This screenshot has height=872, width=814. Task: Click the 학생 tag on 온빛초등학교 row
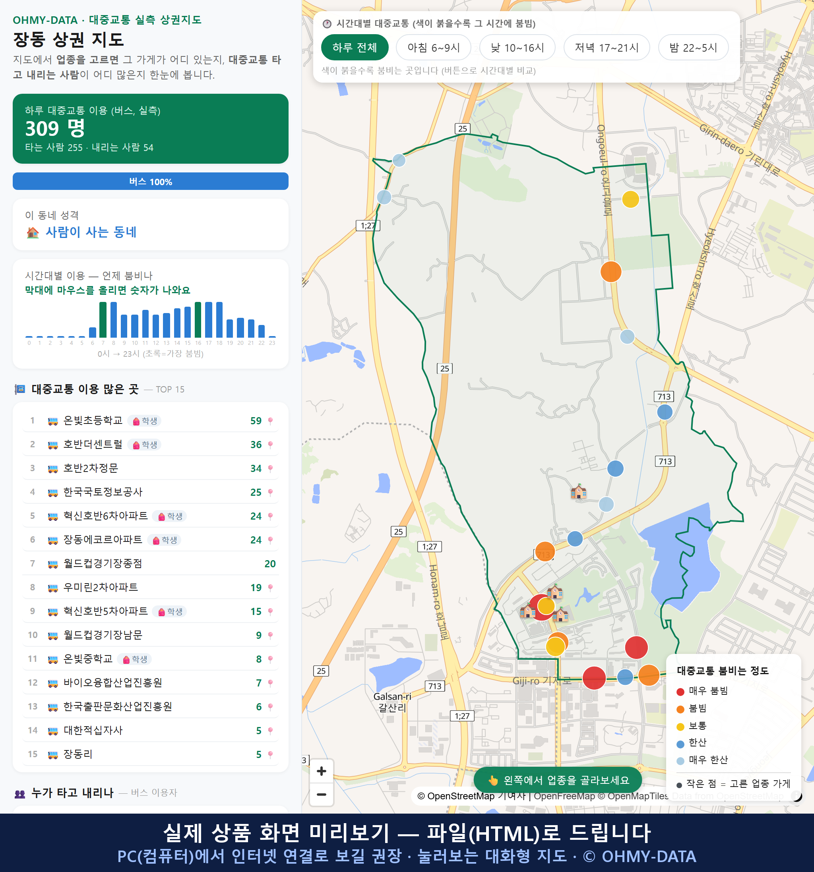[x=144, y=421]
